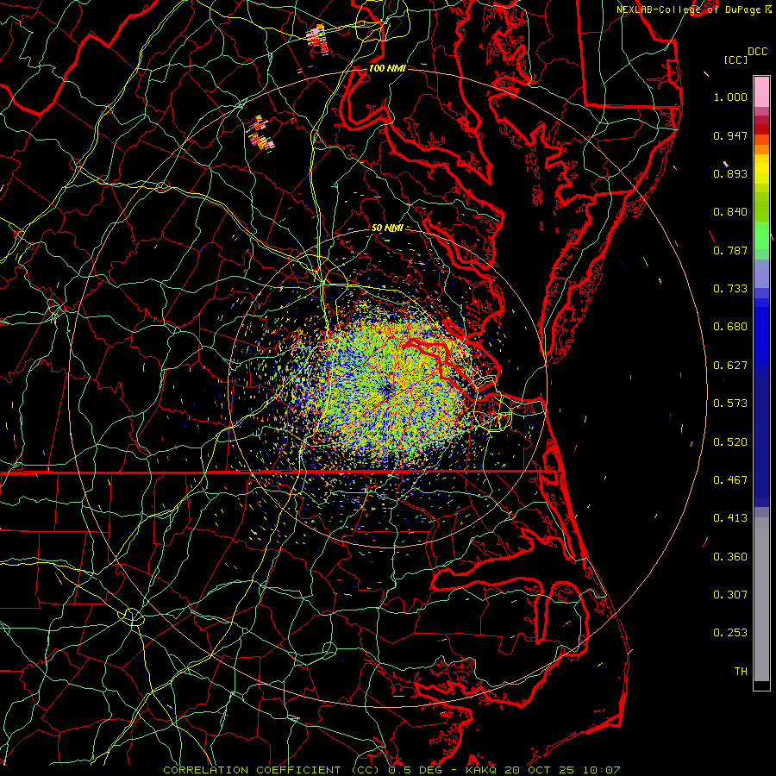Pick the olive green swatch beside 0.840

tap(761, 205)
